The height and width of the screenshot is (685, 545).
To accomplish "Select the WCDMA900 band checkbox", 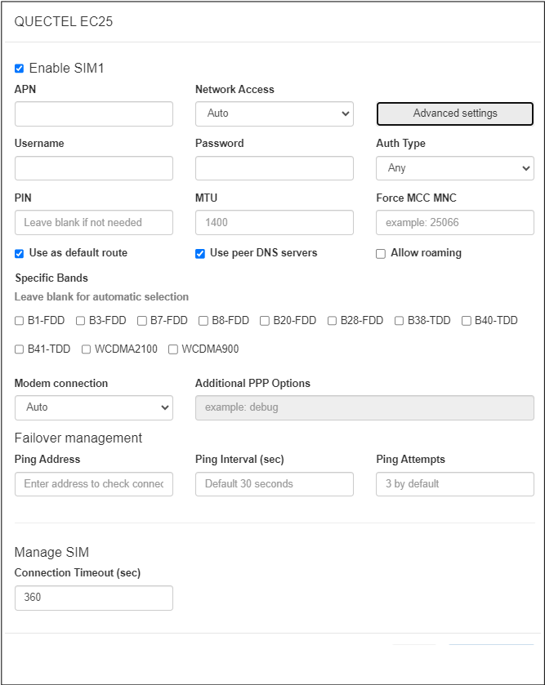I will click(173, 349).
